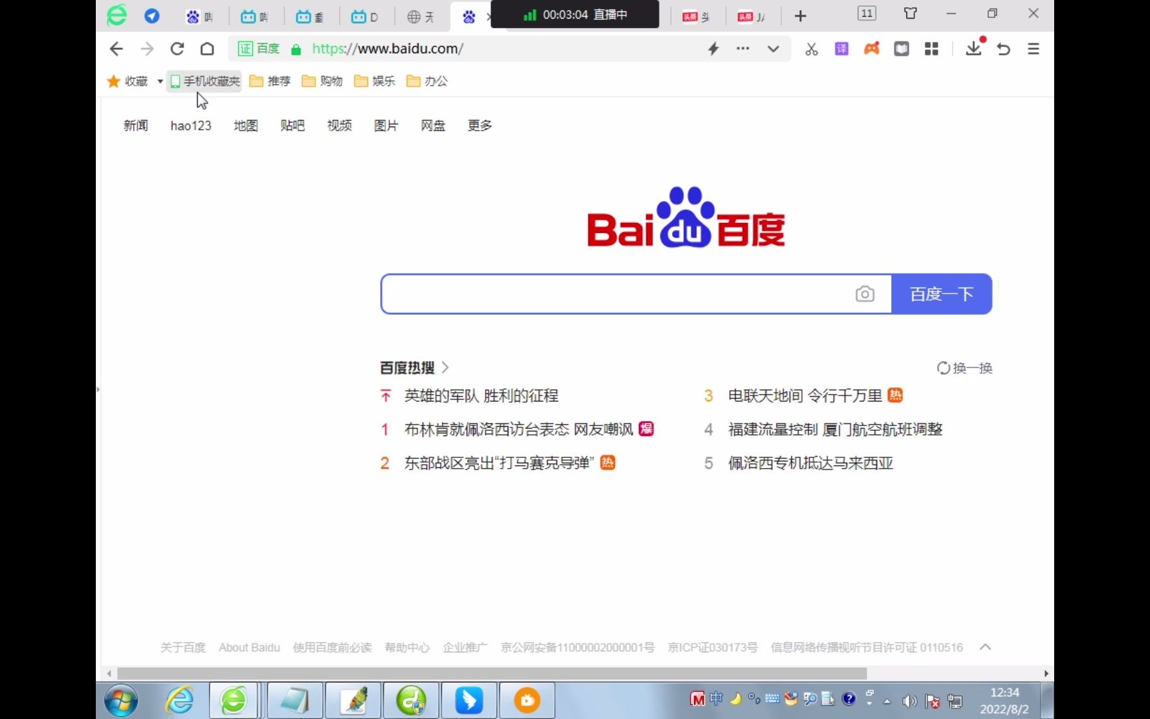Click the undo closed-tab arrow icon
This screenshot has width=1150, height=719.
tap(1004, 49)
